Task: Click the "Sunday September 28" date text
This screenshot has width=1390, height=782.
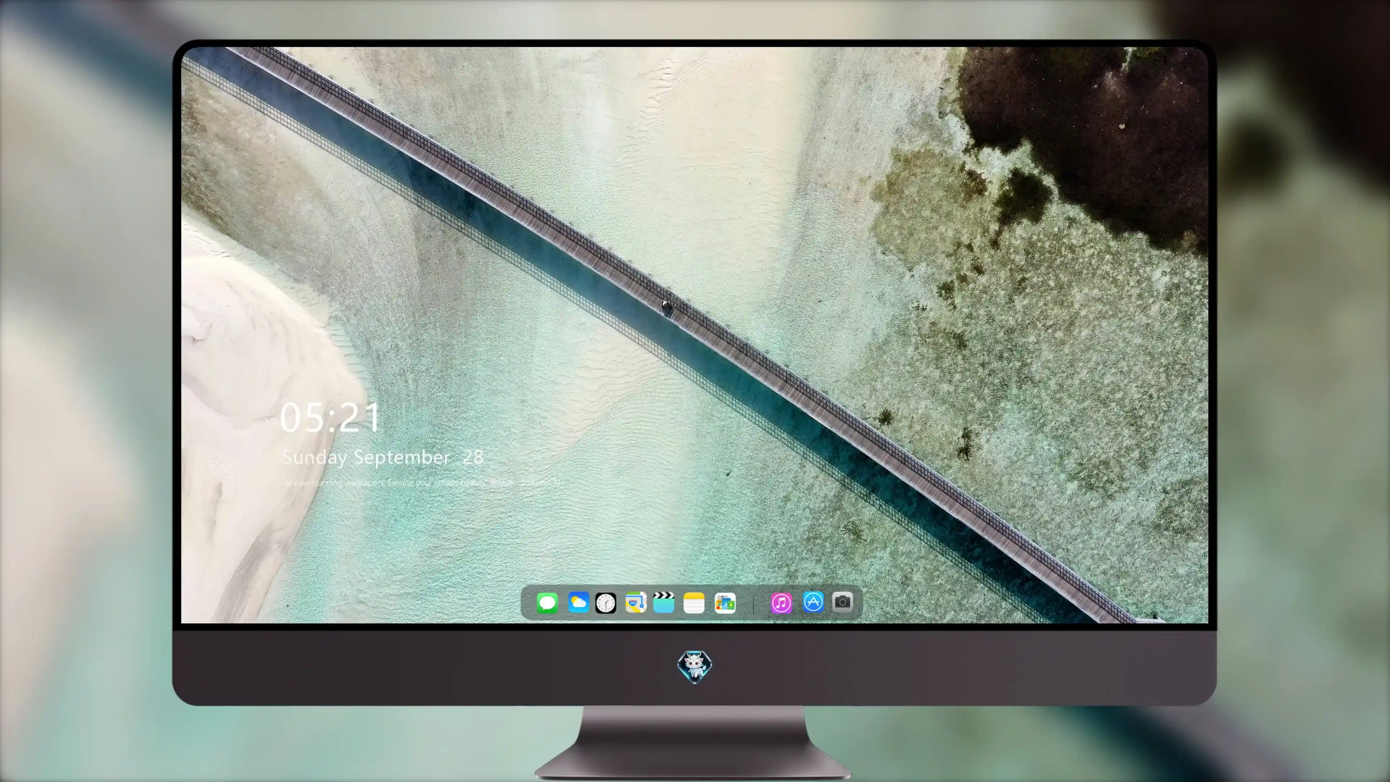Action: tap(383, 458)
